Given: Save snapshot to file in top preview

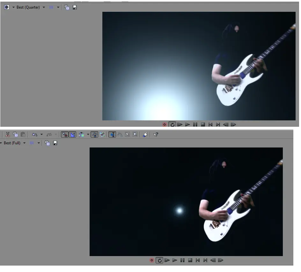Looking at the screenshot, I should [x=75, y=7].
